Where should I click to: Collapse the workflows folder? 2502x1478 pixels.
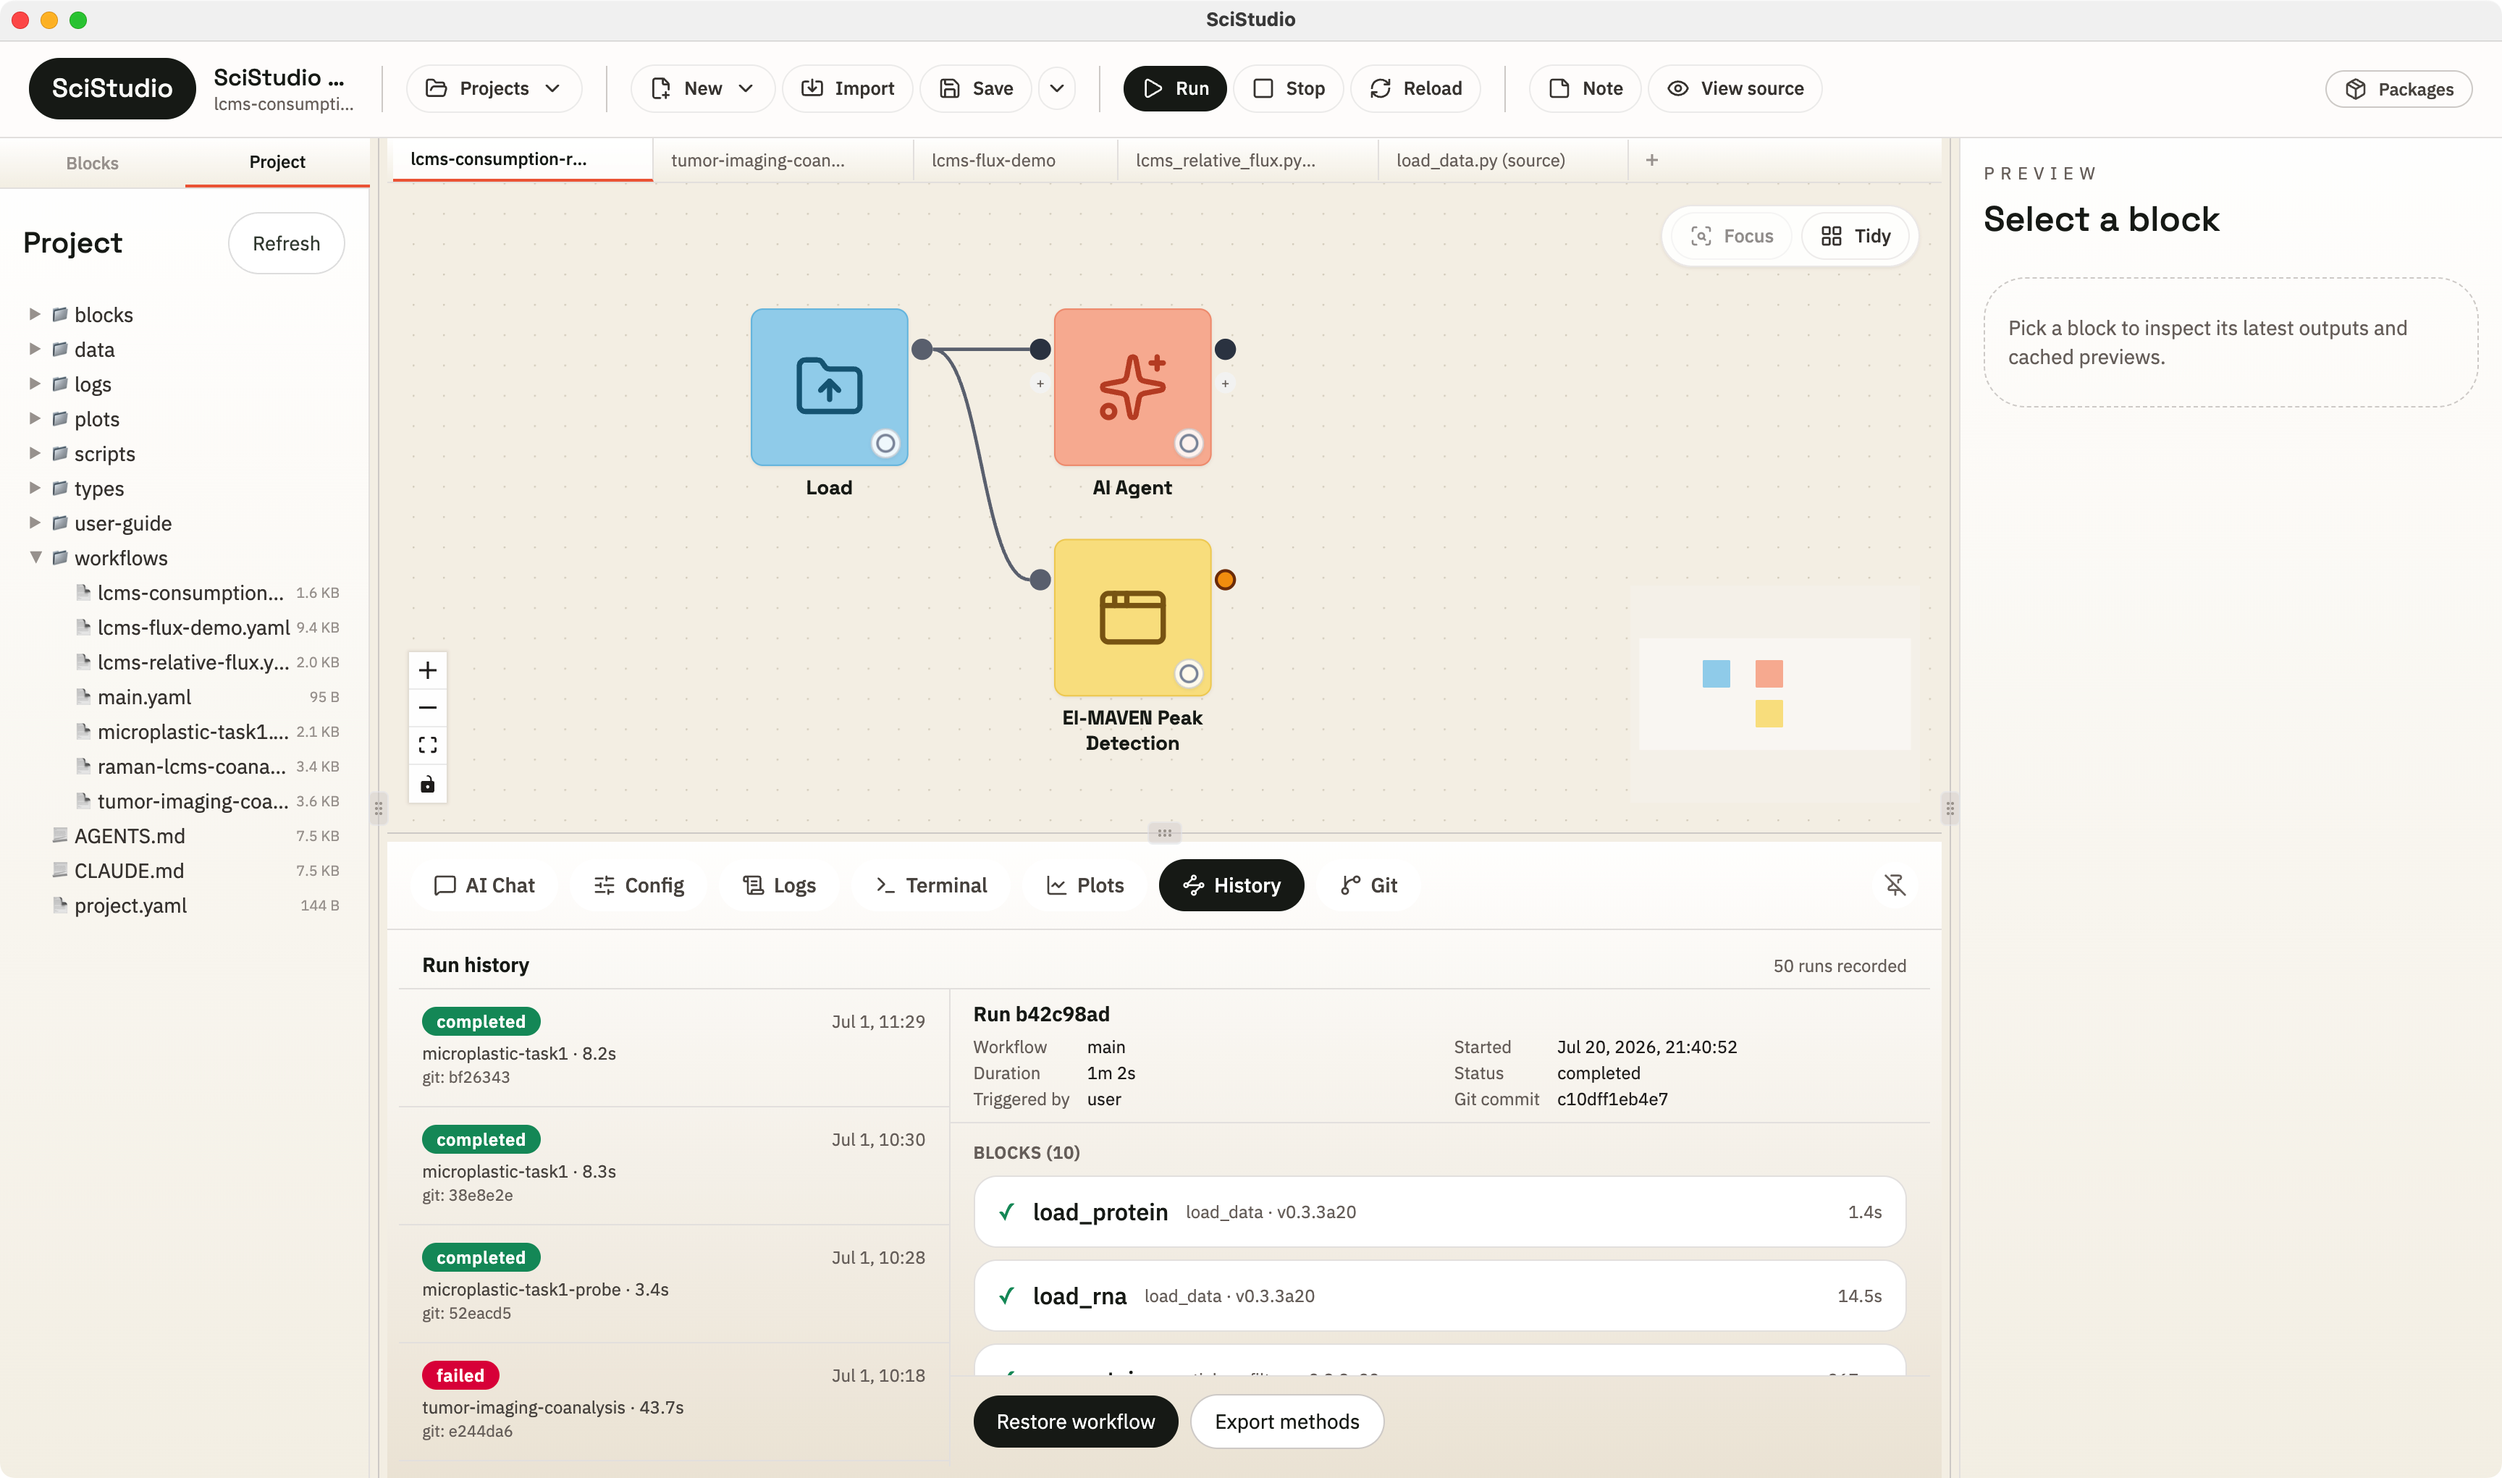tap(35, 558)
